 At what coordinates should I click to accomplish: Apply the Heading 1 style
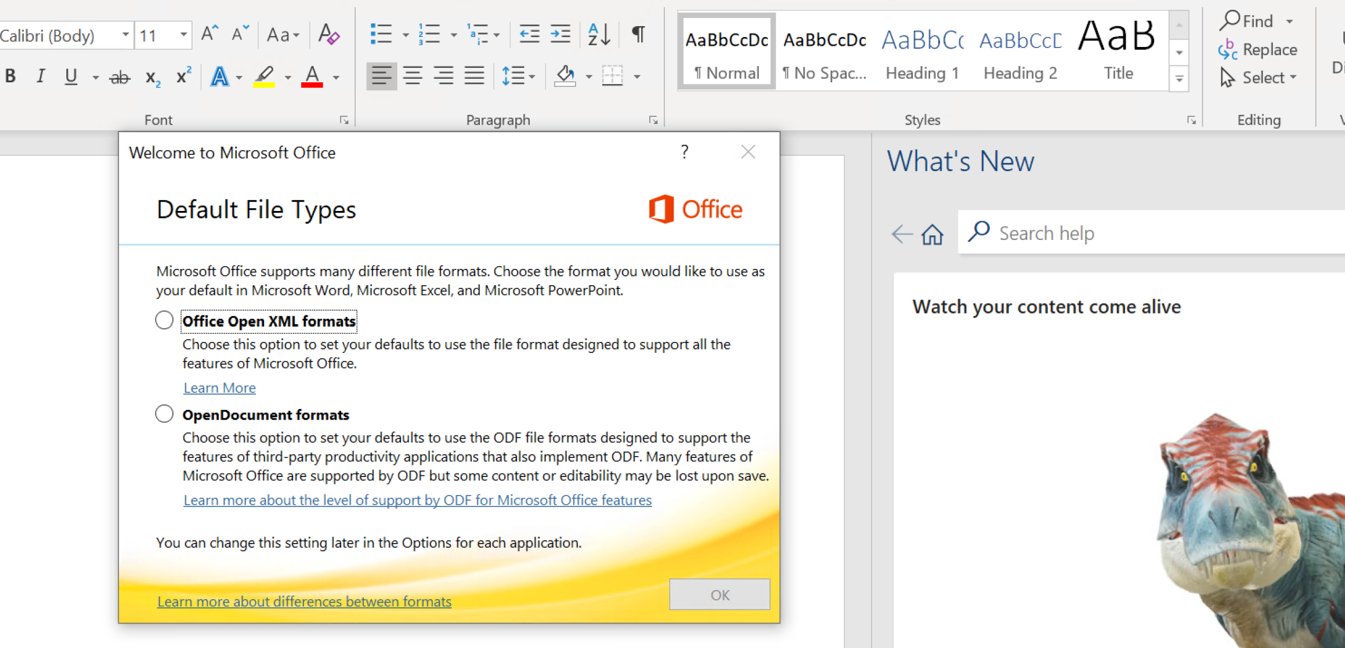click(922, 52)
